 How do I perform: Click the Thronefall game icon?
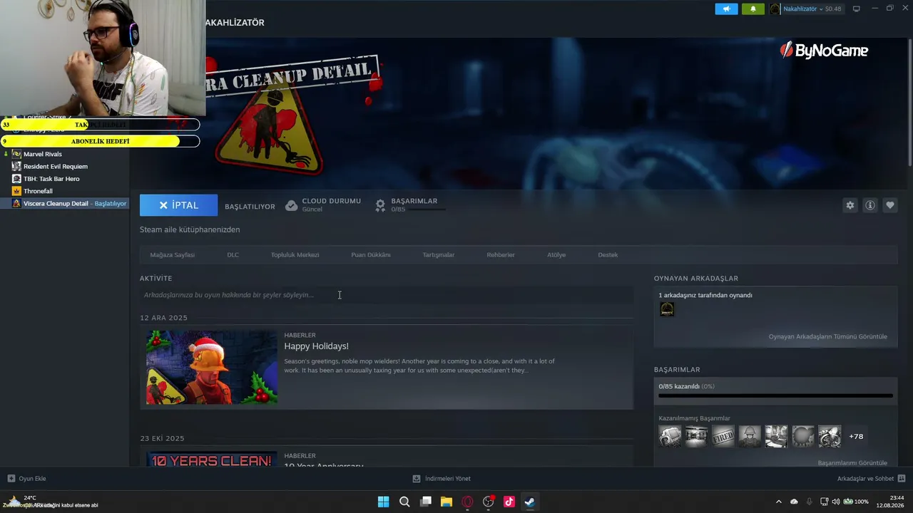[x=16, y=191]
